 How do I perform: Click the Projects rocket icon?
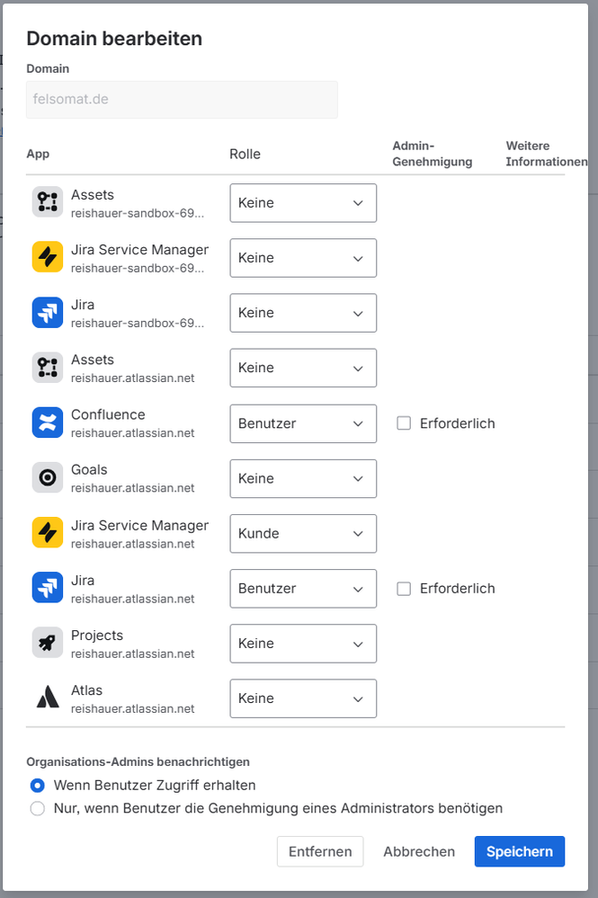pyautogui.click(x=48, y=643)
